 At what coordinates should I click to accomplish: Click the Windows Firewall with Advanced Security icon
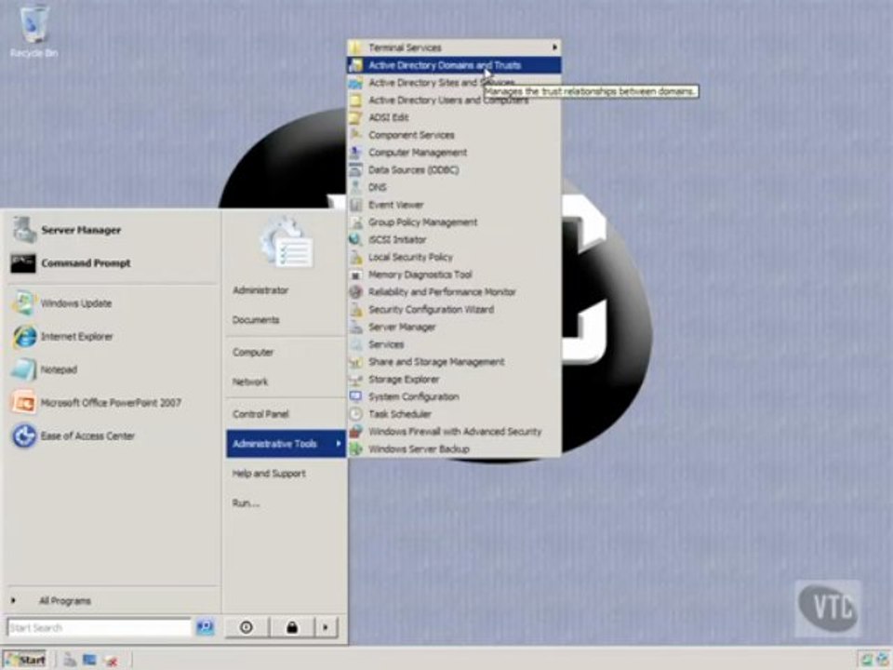tap(356, 431)
